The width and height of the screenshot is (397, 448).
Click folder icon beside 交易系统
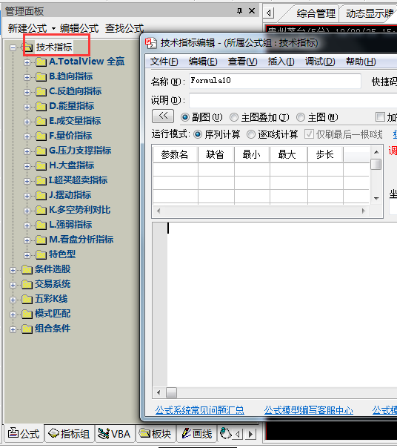pos(27,285)
